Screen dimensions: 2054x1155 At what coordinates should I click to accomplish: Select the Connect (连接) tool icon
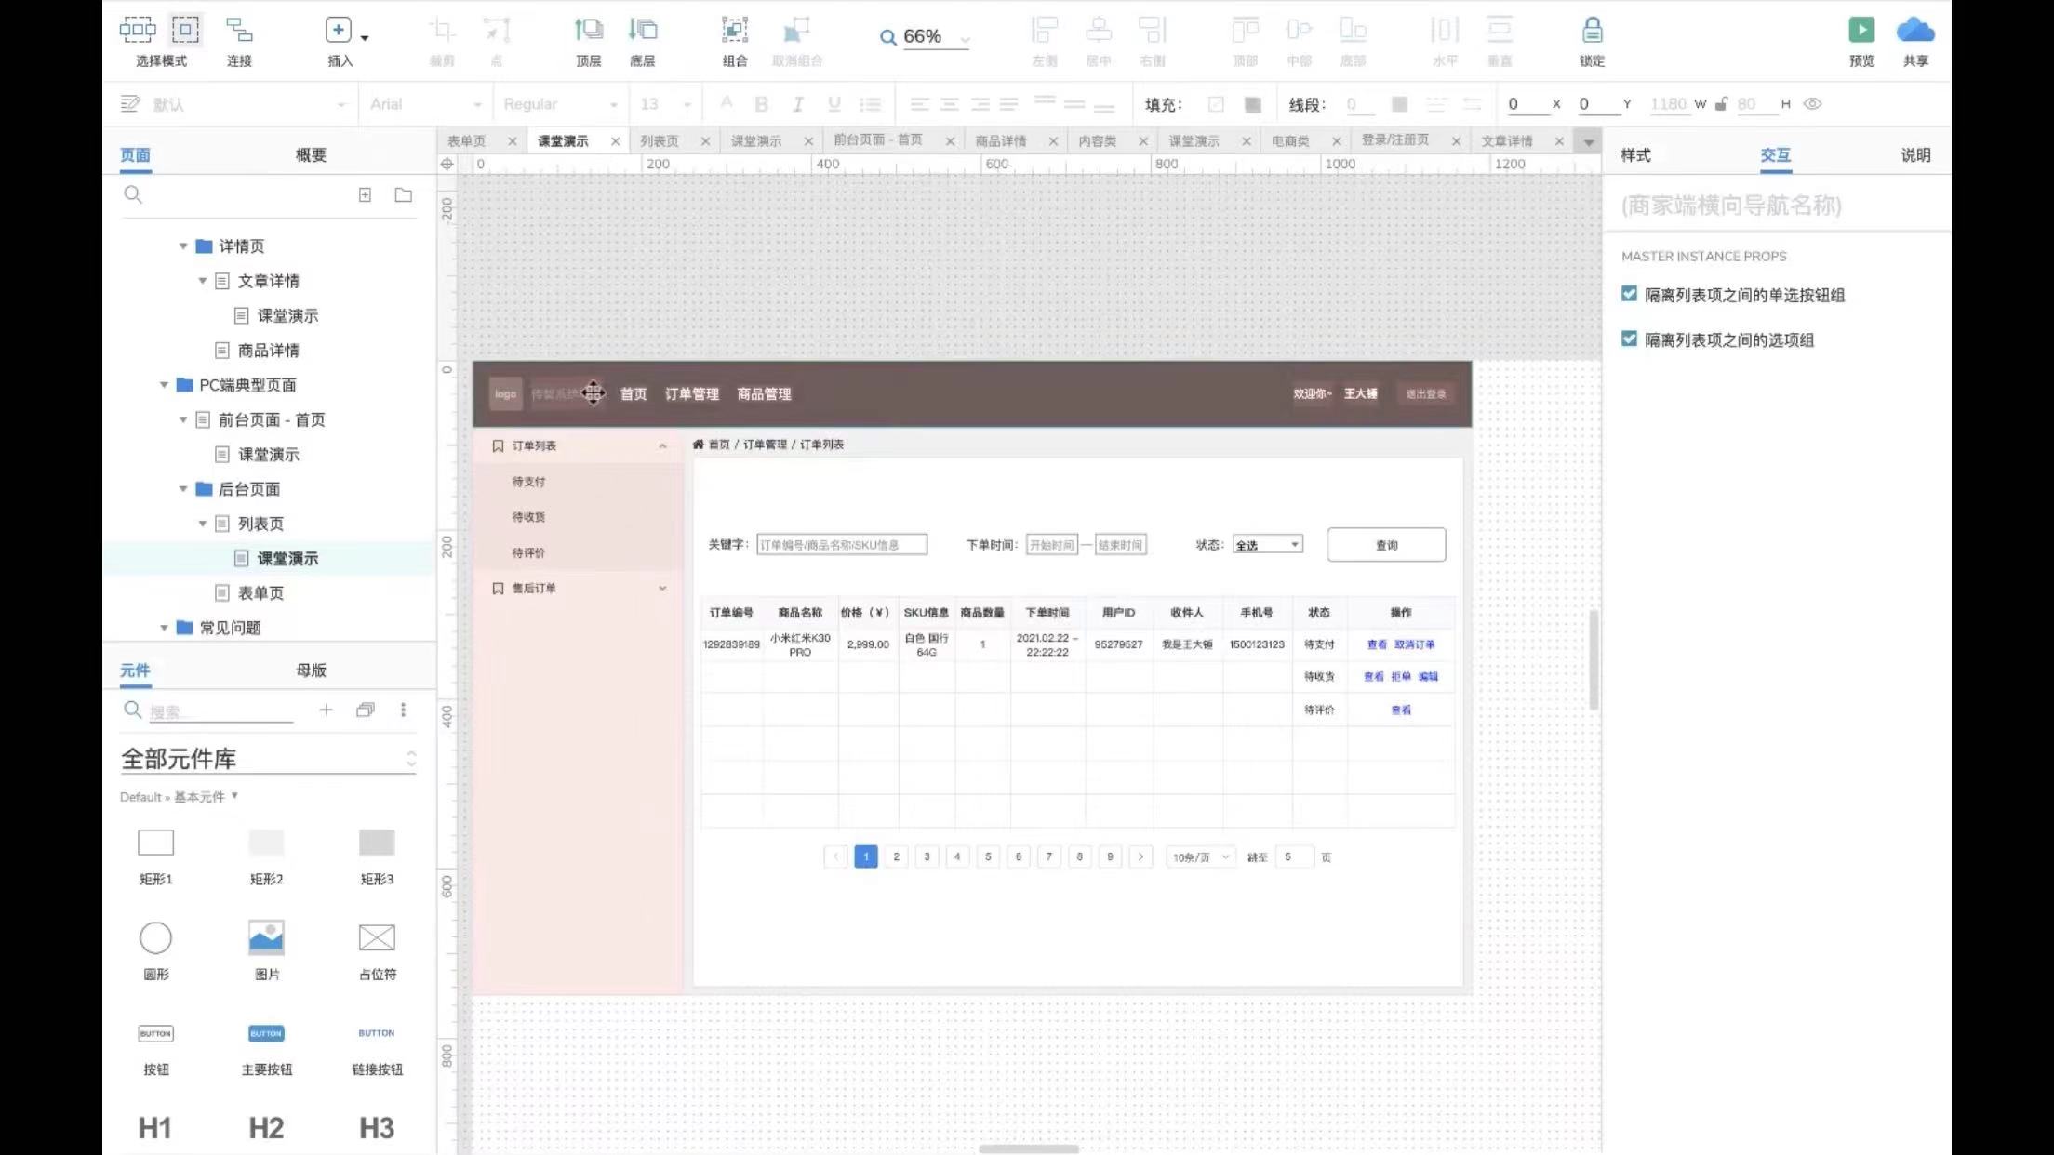pos(239,31)
